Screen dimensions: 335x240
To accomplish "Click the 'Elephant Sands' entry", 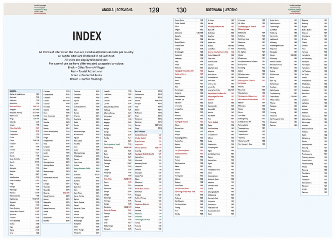I will [213, 62].
